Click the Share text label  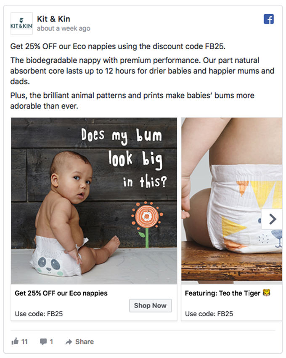coord(85,342)
